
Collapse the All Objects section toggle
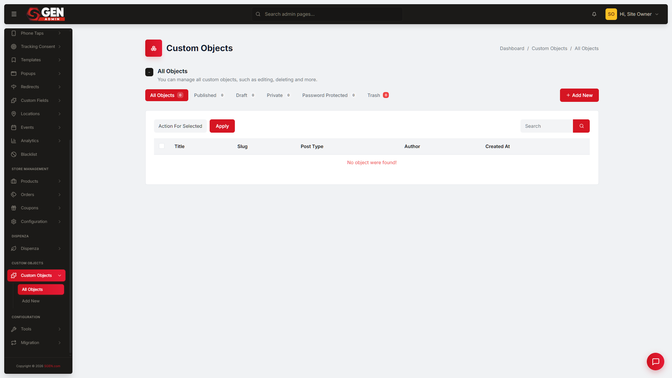point(149,72)
